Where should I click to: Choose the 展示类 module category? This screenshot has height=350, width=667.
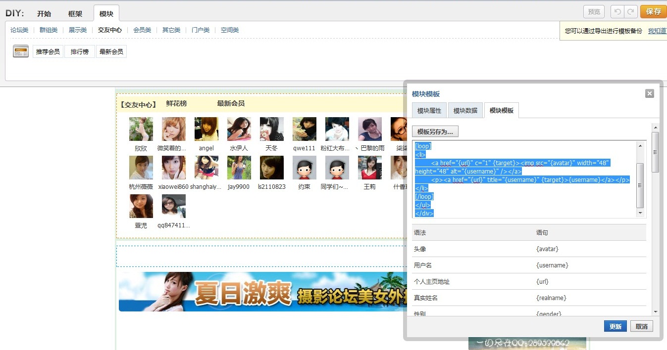pyautogui.click(x=78, y=30)
